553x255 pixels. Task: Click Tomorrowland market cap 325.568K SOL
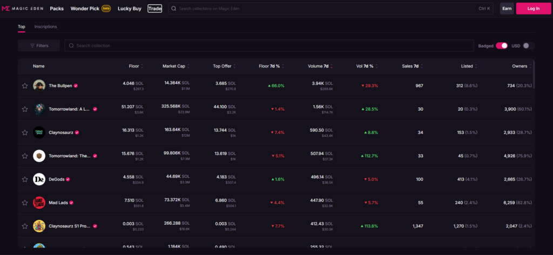pos(176,106)
